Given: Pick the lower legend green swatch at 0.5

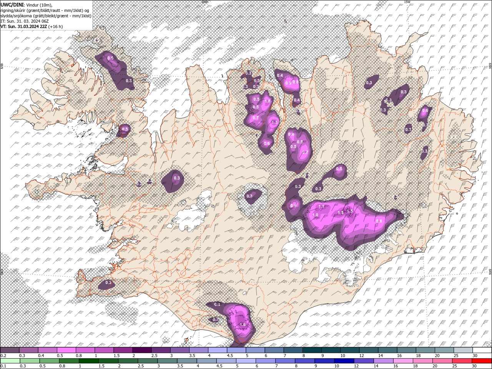Looking at the screenshot, I should click(50, 361).
